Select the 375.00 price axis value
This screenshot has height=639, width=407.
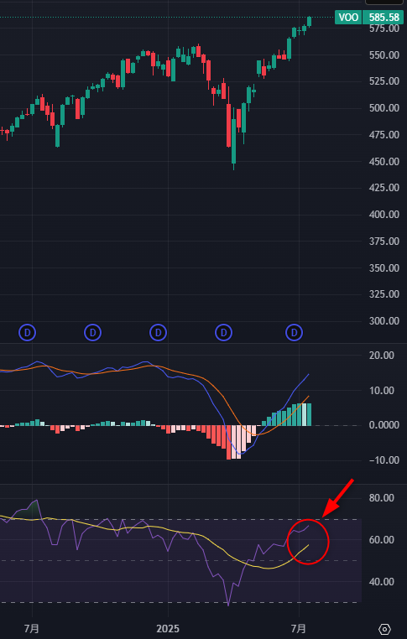(x=384, y=242)
